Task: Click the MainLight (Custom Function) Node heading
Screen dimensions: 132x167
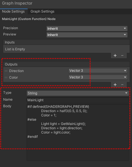Action: 29,19
